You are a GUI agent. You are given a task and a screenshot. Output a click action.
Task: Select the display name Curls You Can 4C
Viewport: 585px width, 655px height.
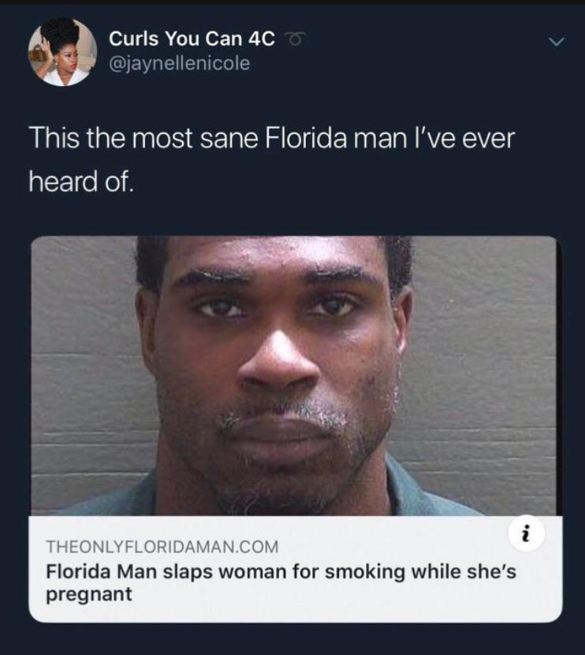192,39
